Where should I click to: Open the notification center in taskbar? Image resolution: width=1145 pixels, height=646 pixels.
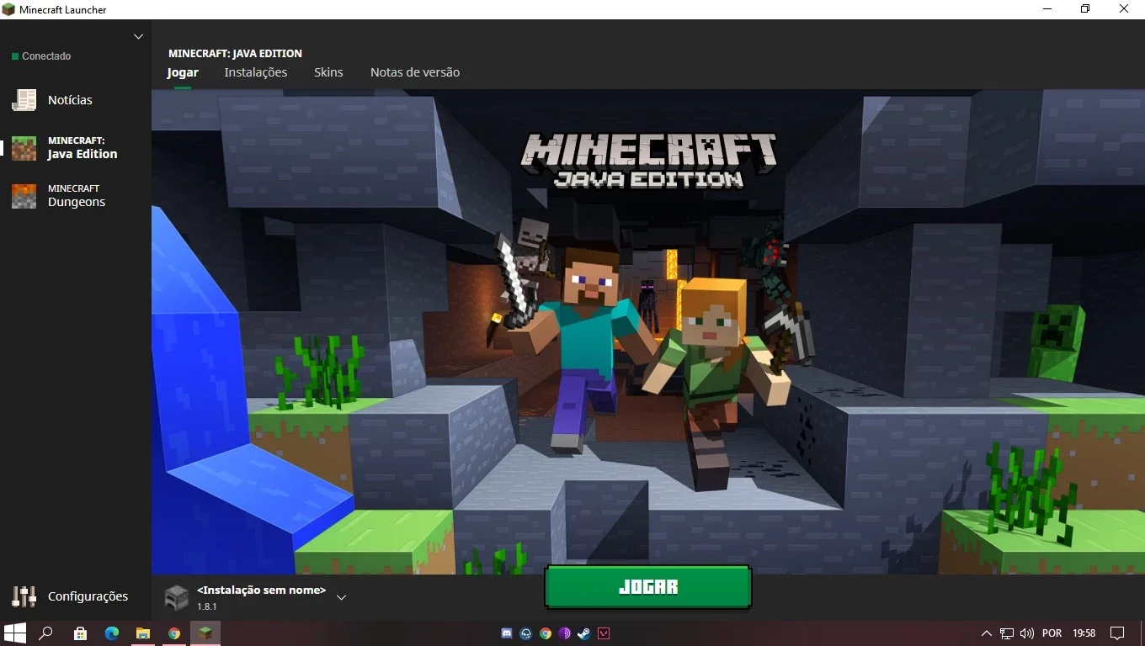(1117, 633)
